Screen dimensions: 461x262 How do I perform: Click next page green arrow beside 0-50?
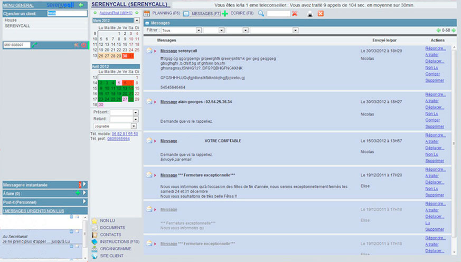454,30
